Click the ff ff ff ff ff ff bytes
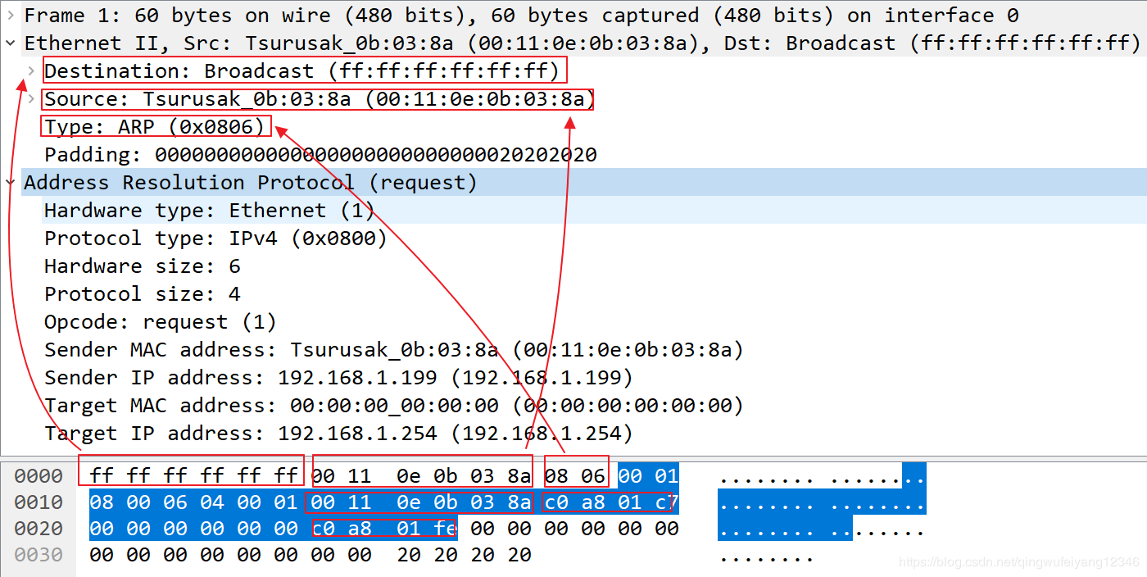This screenshot has width=1147, height=577. tap(193, 476)
